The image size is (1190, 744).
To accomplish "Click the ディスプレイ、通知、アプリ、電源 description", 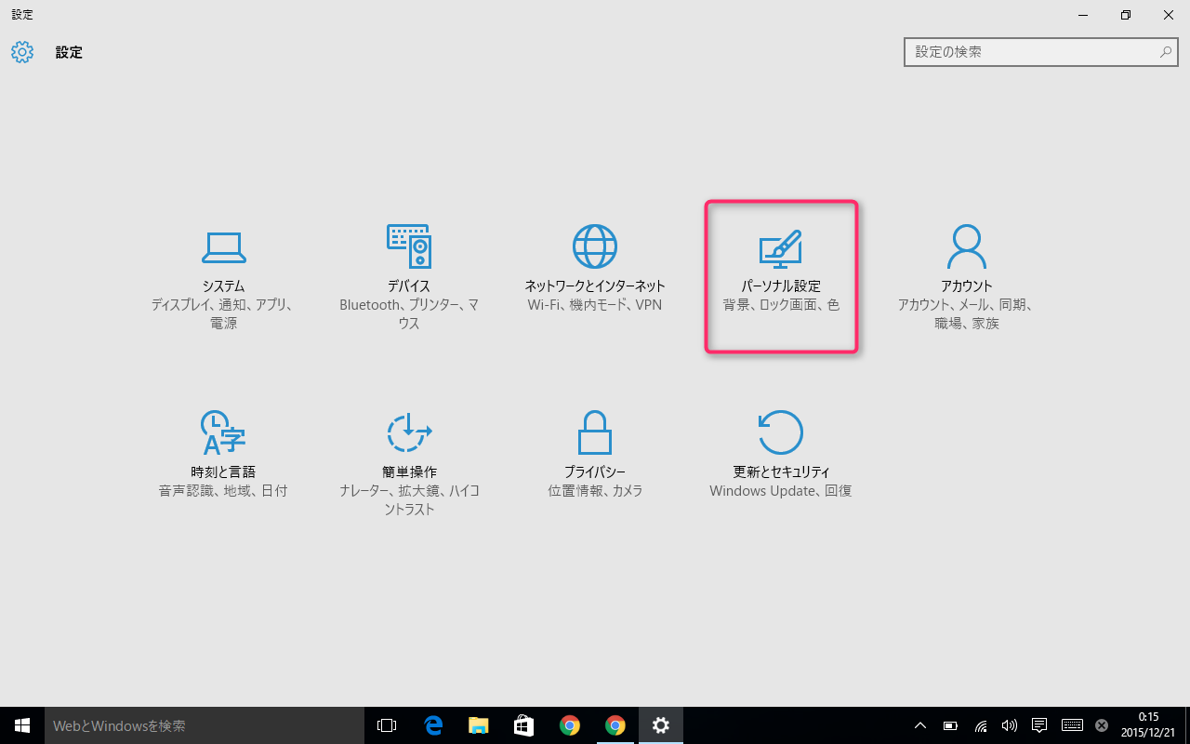I will [x=223, y=314].
